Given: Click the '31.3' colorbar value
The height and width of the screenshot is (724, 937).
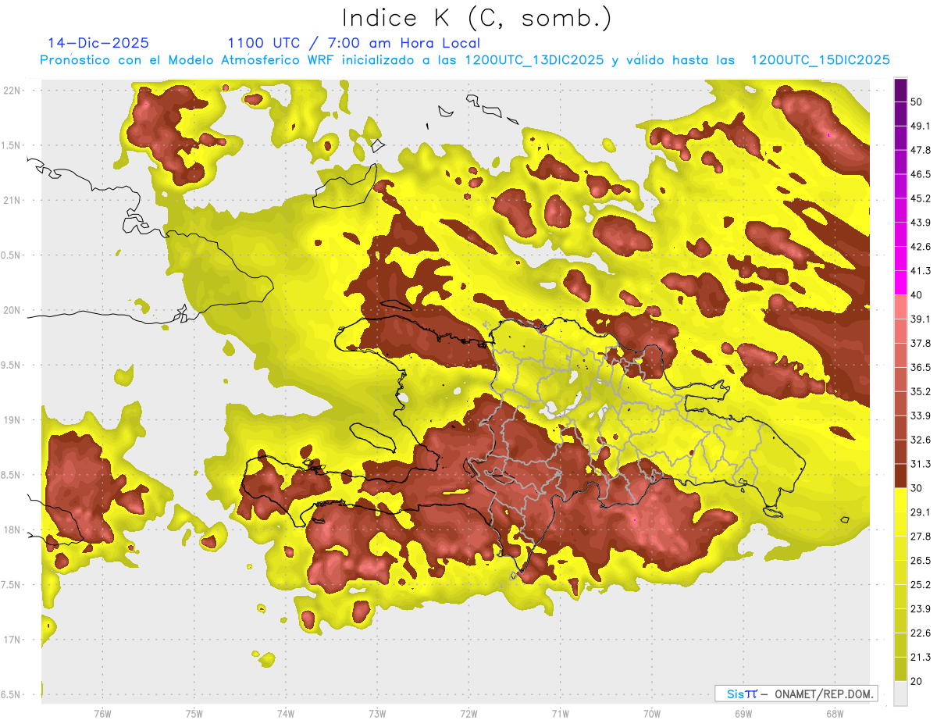Looking at the screenshot, I should coord(921,464).
